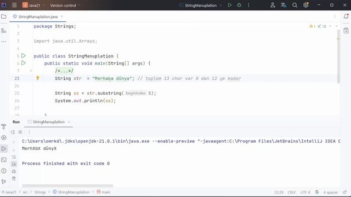Open the Problems tool window icon

[4, 171]
